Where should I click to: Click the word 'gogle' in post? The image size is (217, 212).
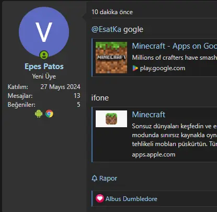click(133, 29)
